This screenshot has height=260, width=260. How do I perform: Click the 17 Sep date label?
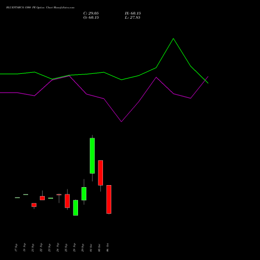(16, 248)
